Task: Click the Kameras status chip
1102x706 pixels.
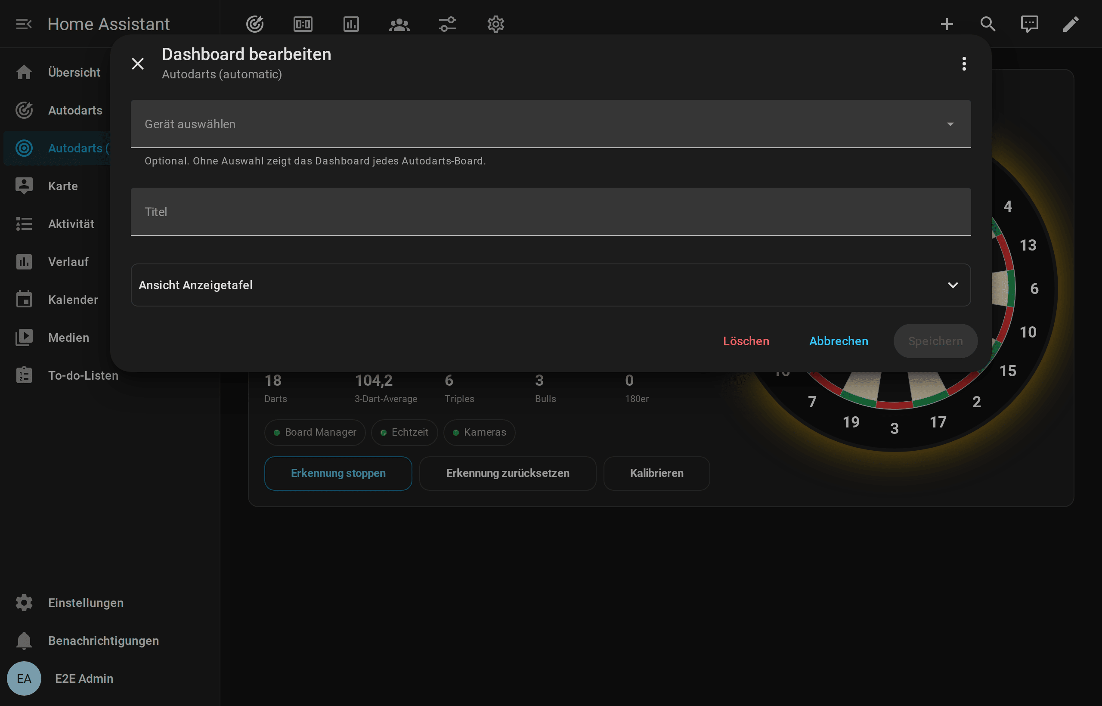Action: (479, 432)
